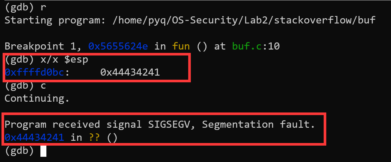Click the word Continuing.

click(37, 98)
